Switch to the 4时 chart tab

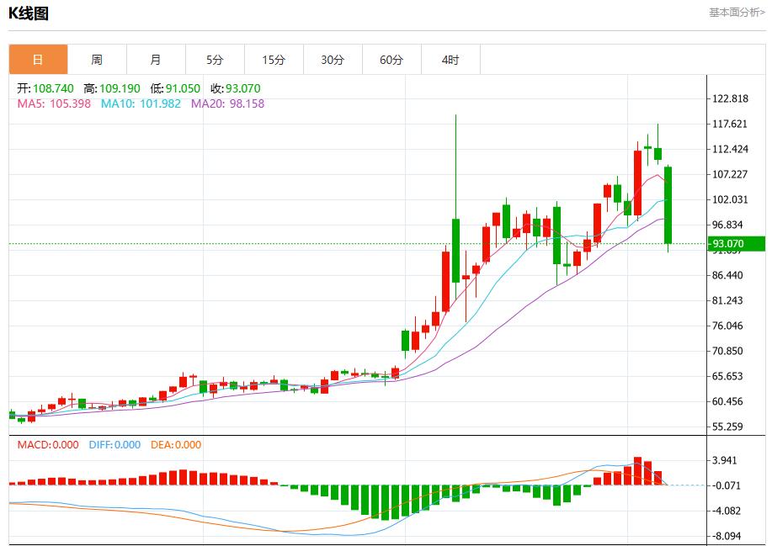(450, 60)
